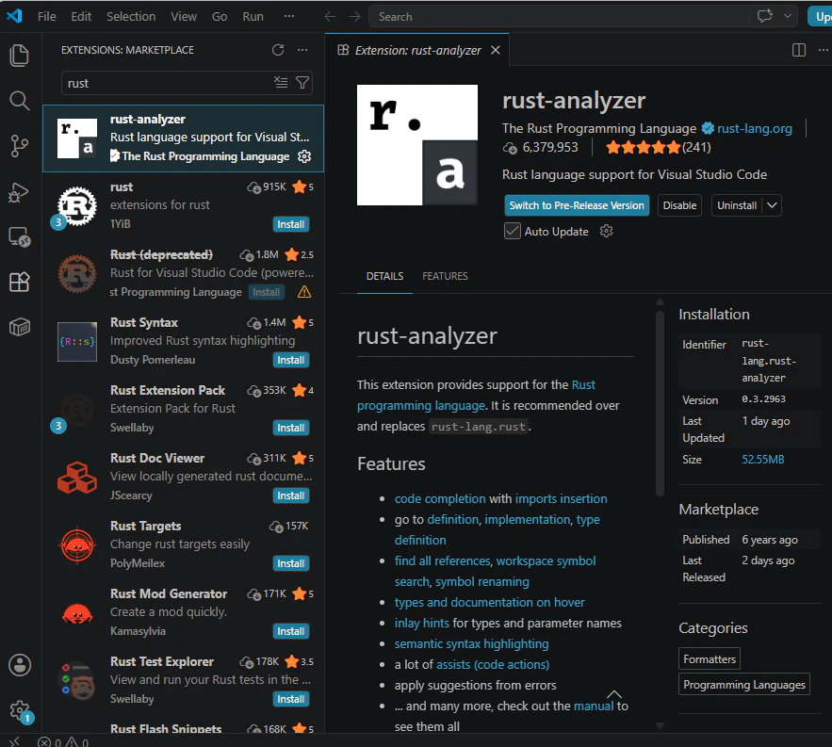The width and height of the screenshot is (832, 747).
Task: Install the Rust Test Explorer extension
Action: coord(291,699)
